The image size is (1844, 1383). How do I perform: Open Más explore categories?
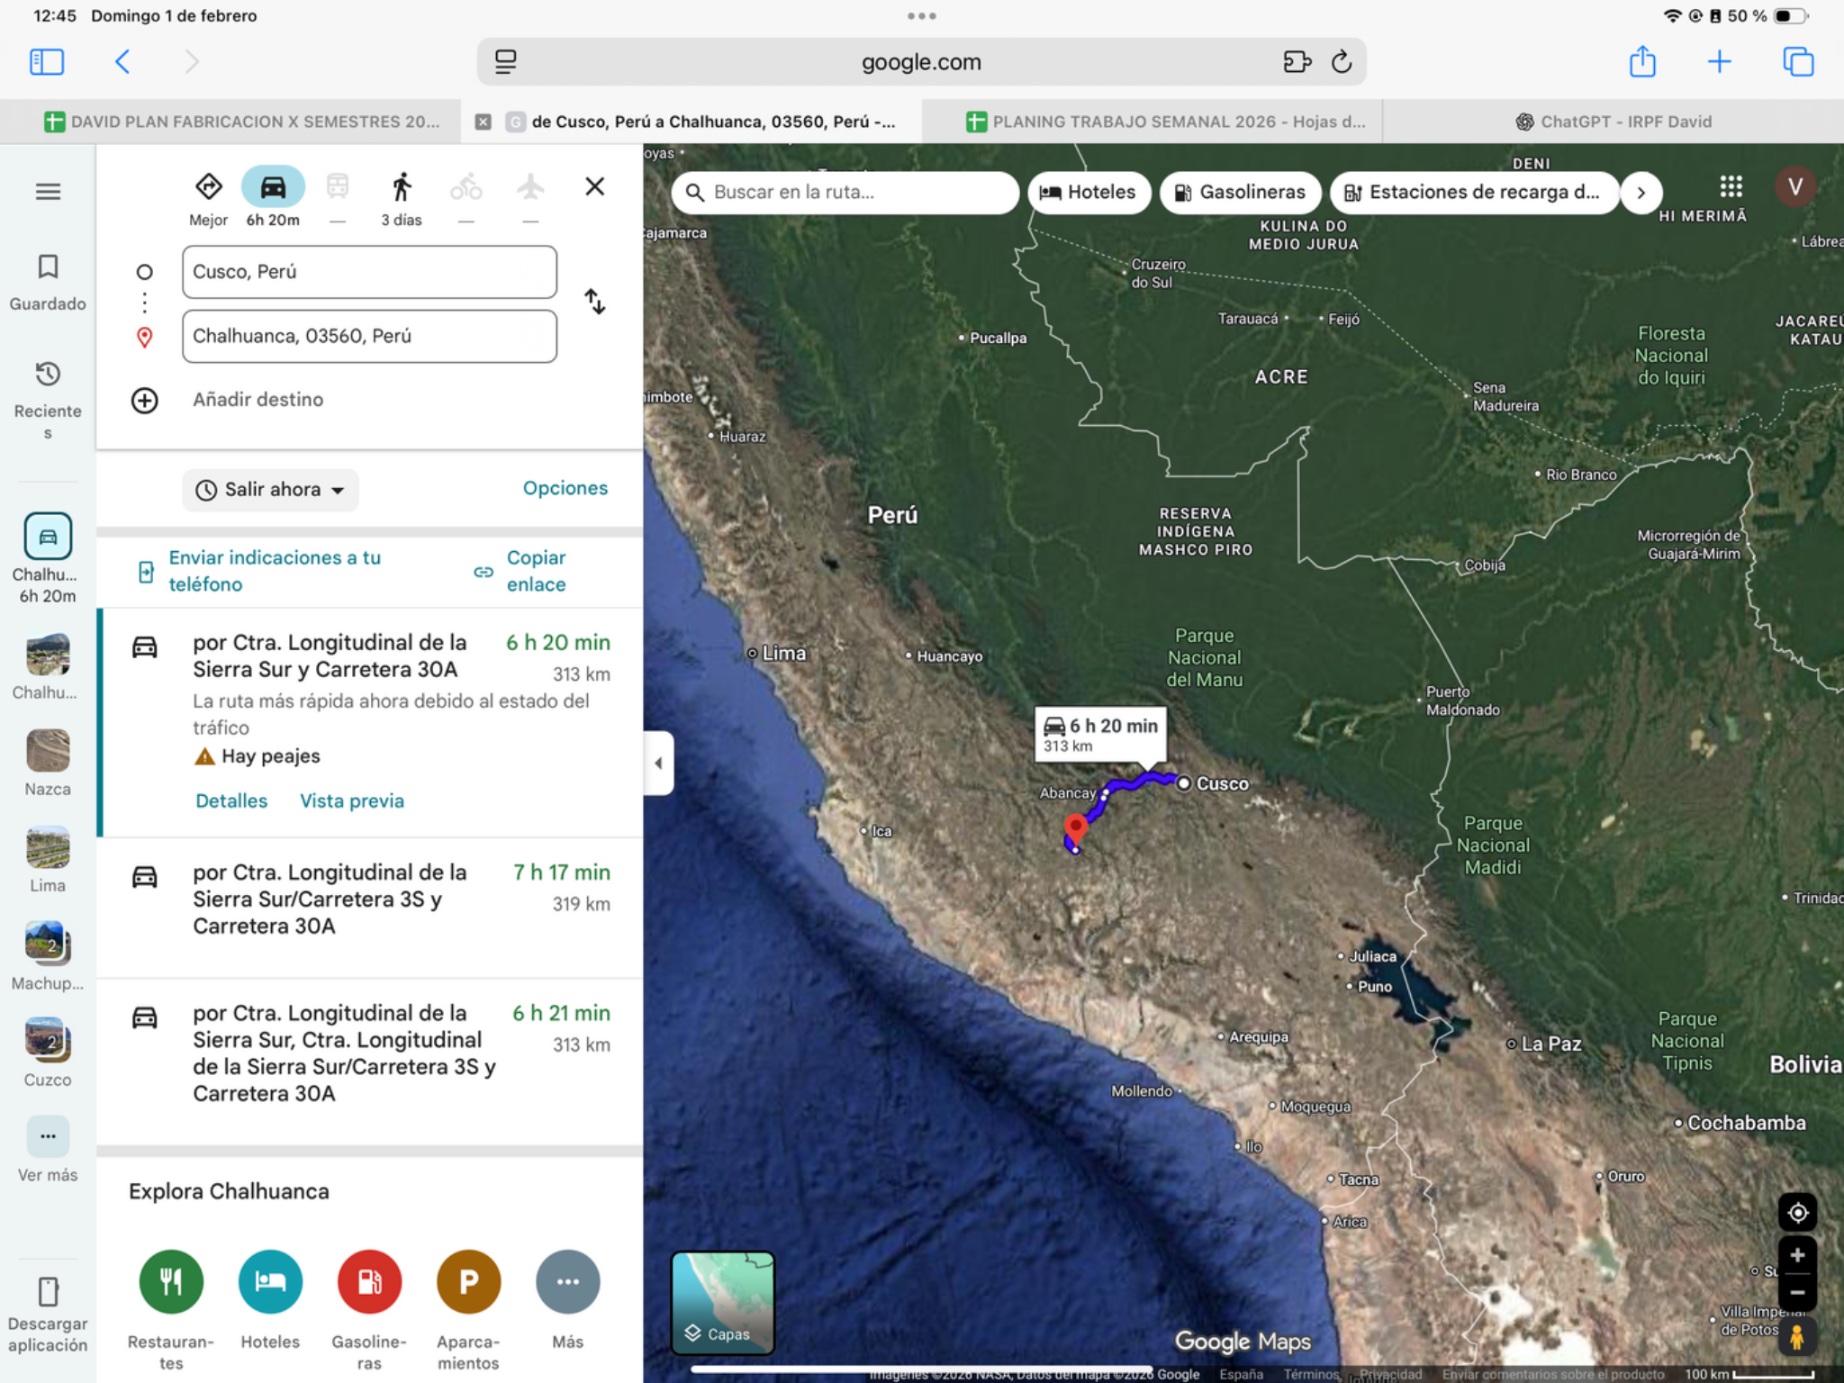567,1281
